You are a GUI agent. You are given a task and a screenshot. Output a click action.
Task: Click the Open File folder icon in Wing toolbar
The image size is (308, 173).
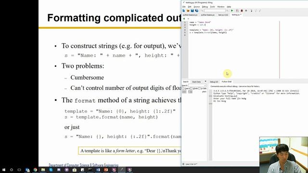188,11
